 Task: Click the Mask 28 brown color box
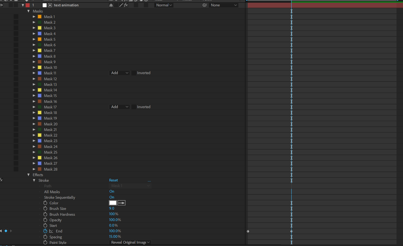click(40, 169)
